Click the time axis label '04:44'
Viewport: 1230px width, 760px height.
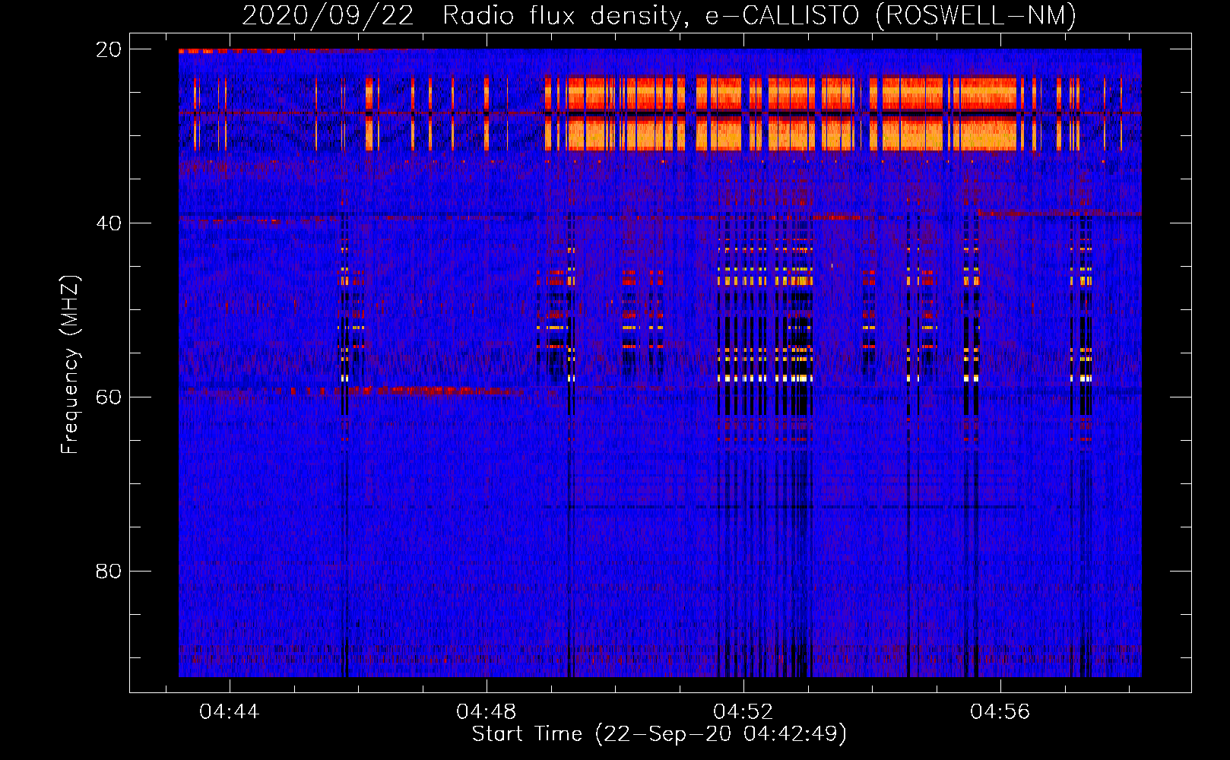click(x=229, y=711)
